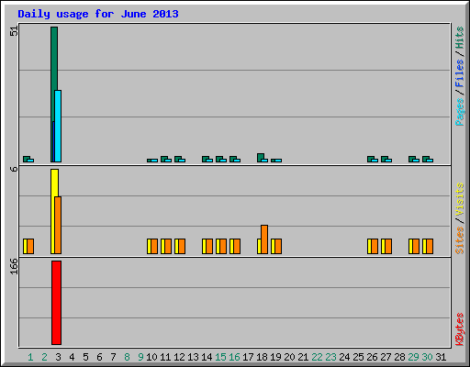Click the Files legend label
The image size is (470, 367).
pyautogui.click(x=460, y=73)
